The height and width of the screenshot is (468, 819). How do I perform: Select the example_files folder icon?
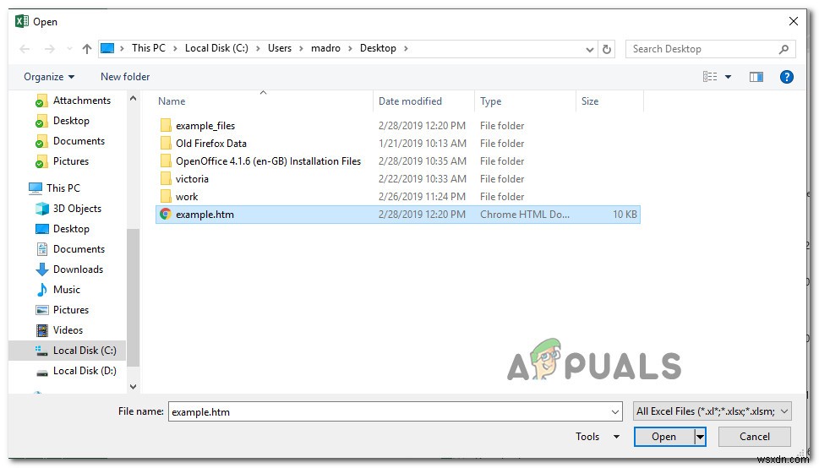166,125
